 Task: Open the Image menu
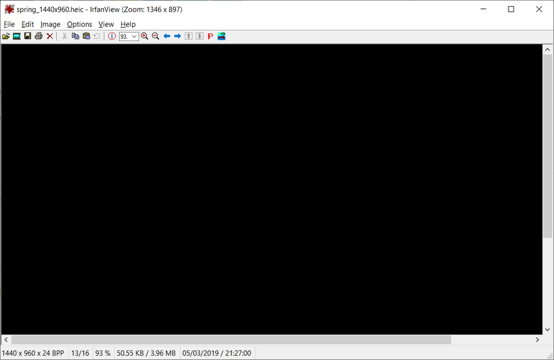pyautogui.click(x=50, y=24)
